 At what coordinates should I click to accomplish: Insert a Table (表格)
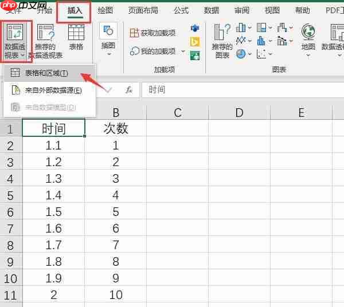pyautogui.click(x=76, y=37)
